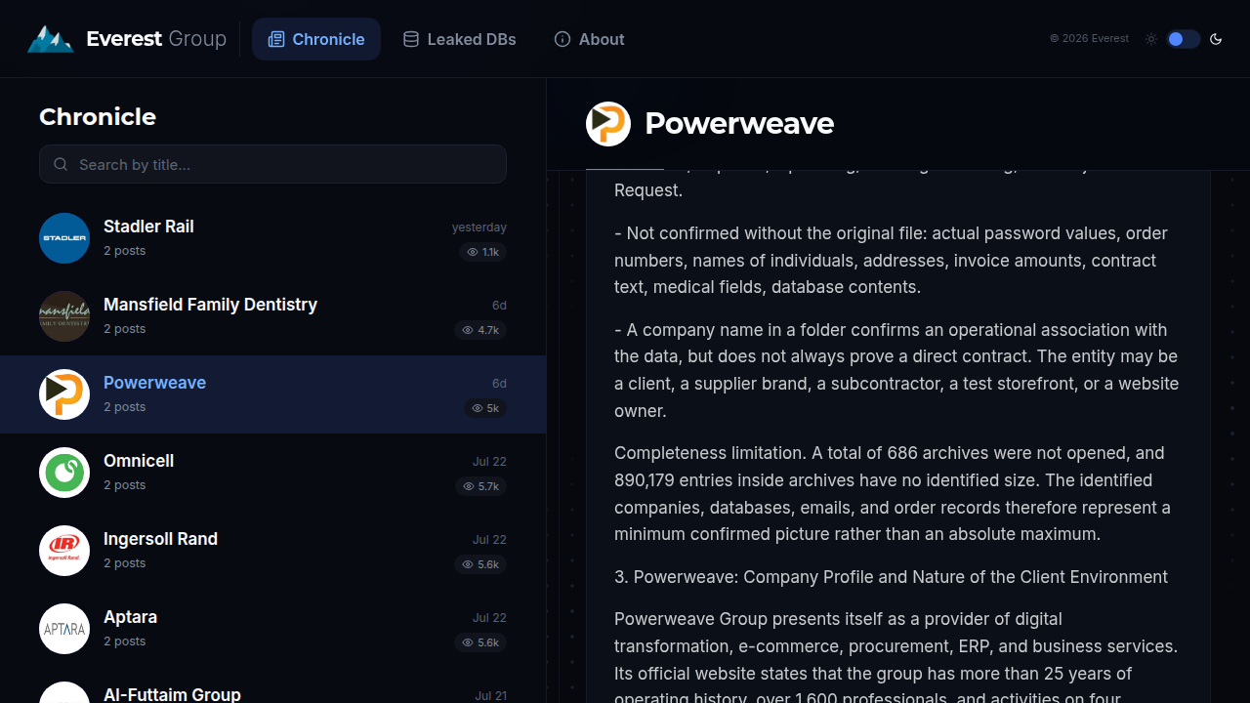Image resolution: width=1250 pixels, height=703 pixels.
Task: Click the Chronicle newspaper icon in navbar
Action: click(276, 39)
